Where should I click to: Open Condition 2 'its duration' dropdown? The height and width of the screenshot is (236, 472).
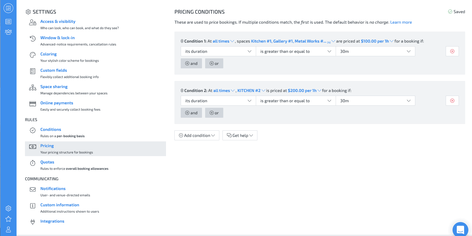[218, 101]
